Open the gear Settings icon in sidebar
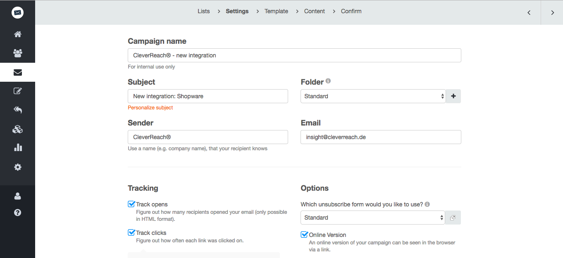The image size is (563, 258). coord(17,167)
